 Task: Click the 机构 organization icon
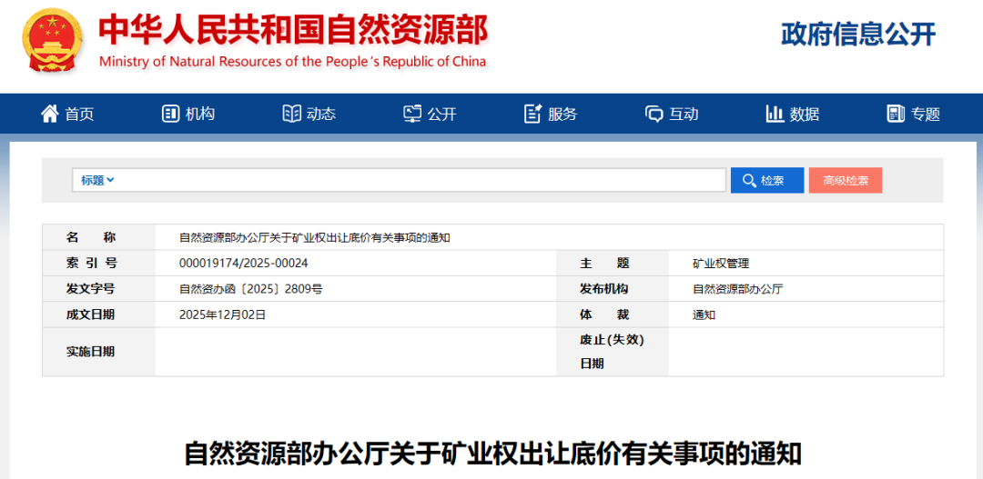click(170, 114)
